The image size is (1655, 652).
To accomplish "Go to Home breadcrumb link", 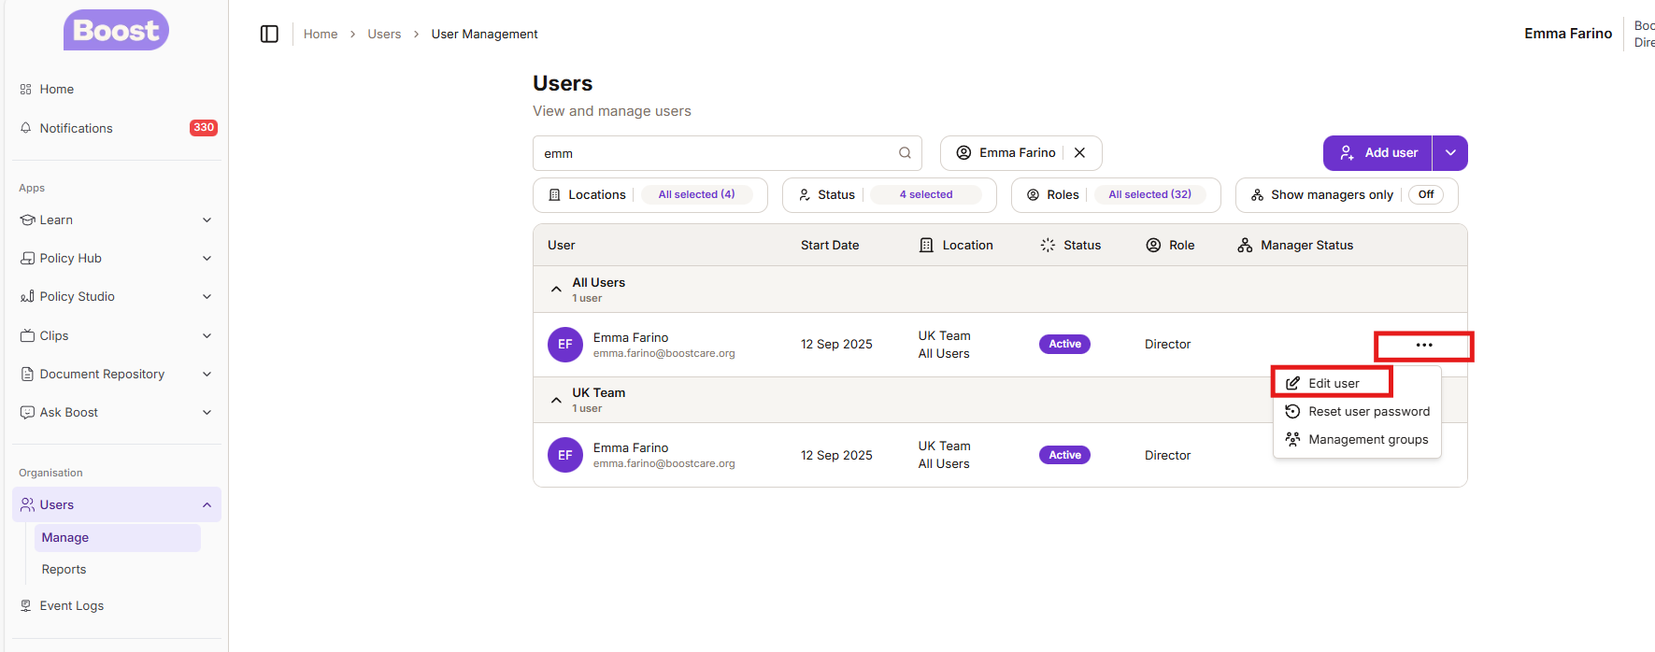I will coord(321,35).
